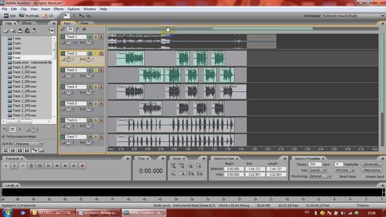Mute Track 4
This screenshot has width=386, height=217.
point(90,87)
